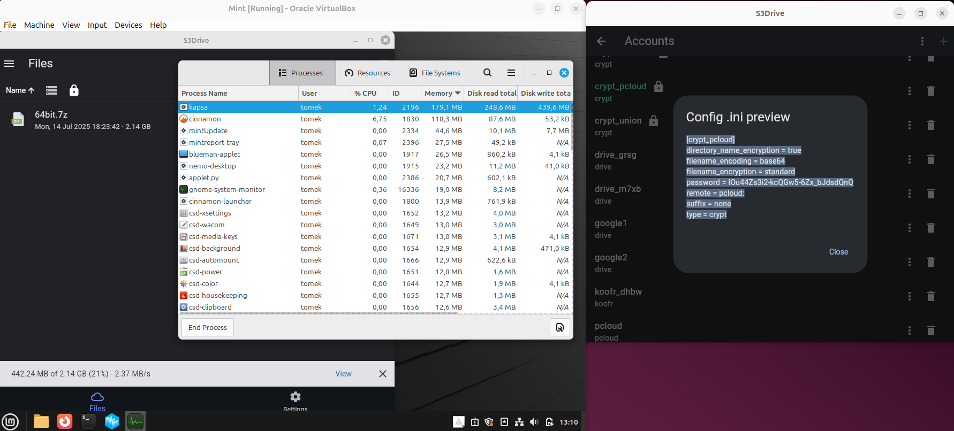Delete the google2 account
The image size is (954, 431).
pos(931,262)
